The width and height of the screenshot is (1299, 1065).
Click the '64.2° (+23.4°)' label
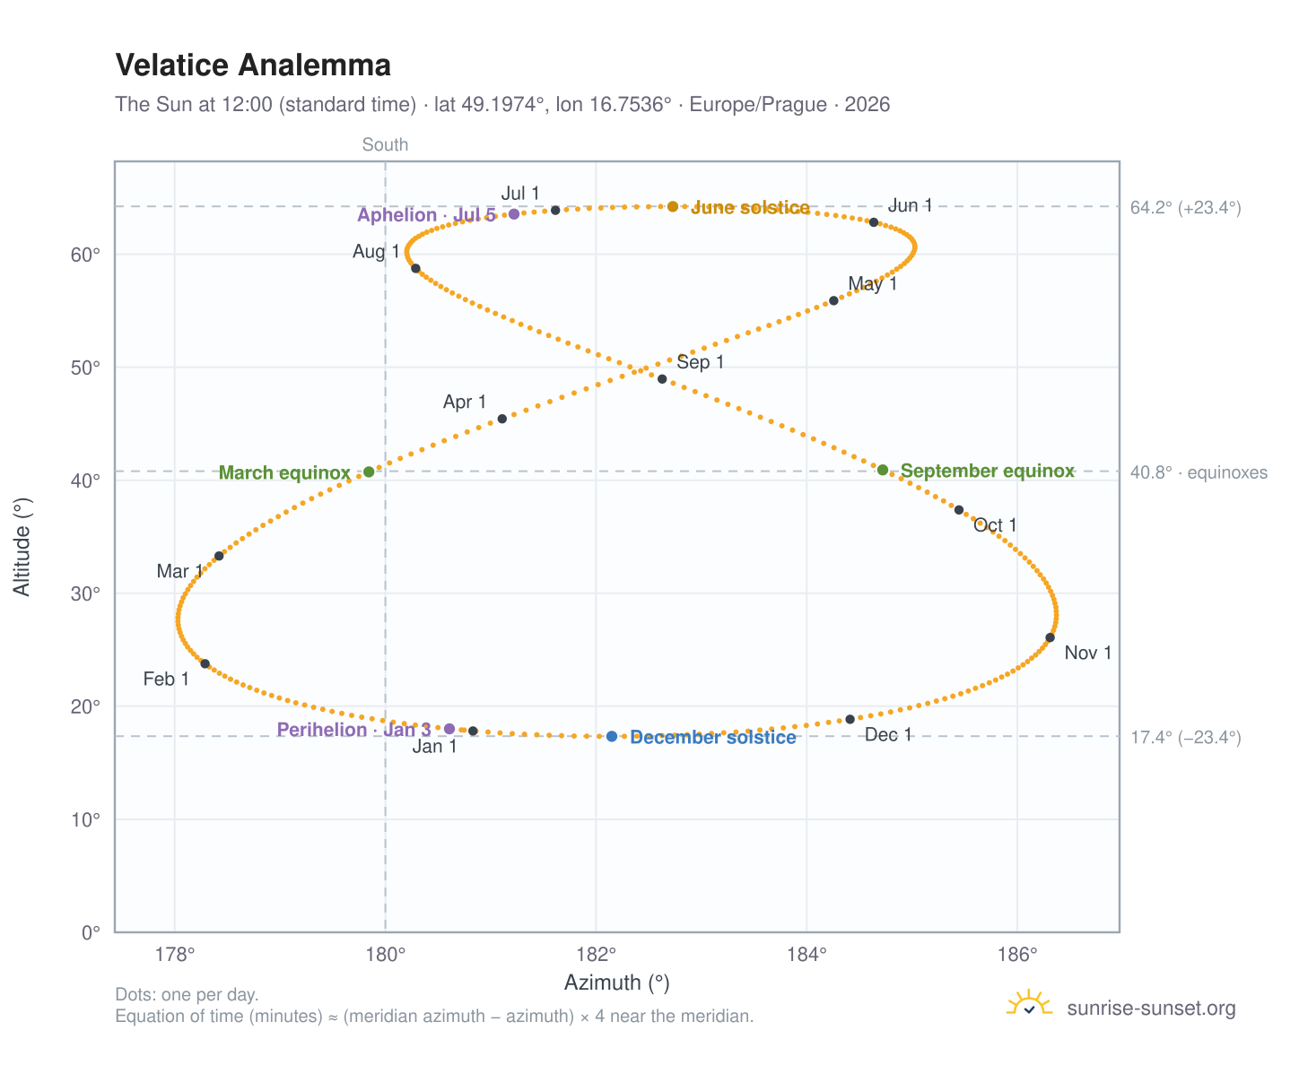click(x=1185, y=208)
